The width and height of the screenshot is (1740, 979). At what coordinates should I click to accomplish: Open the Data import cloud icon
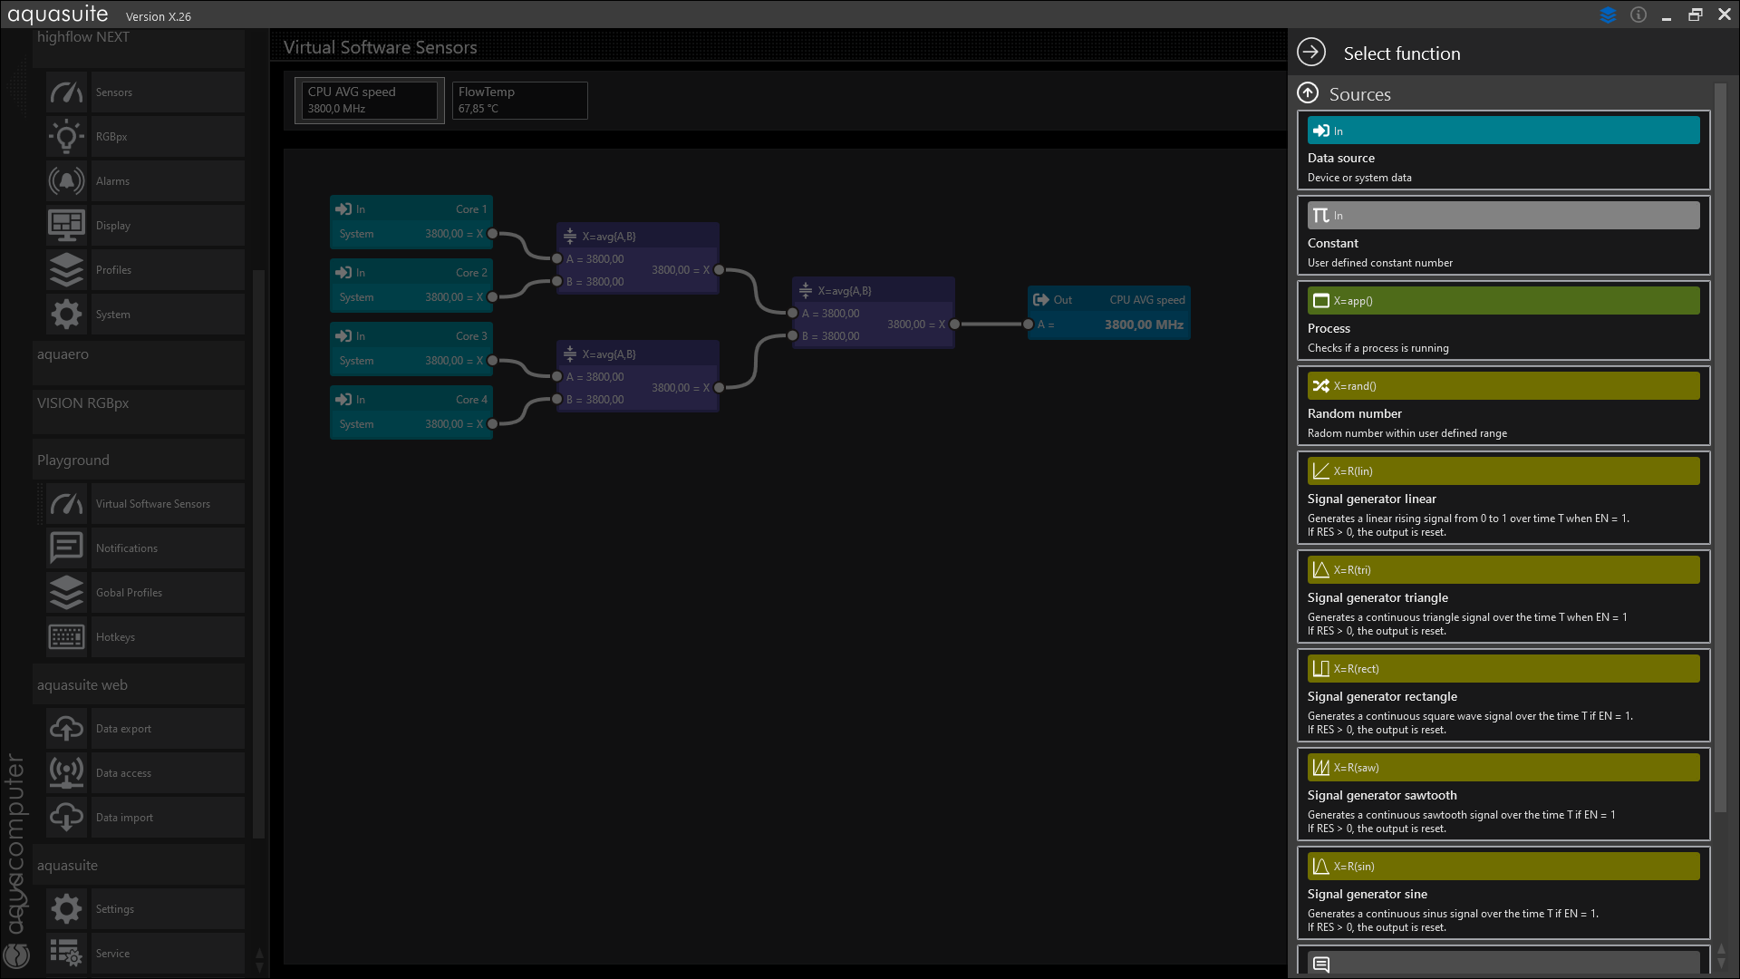(x=66, y=818)
